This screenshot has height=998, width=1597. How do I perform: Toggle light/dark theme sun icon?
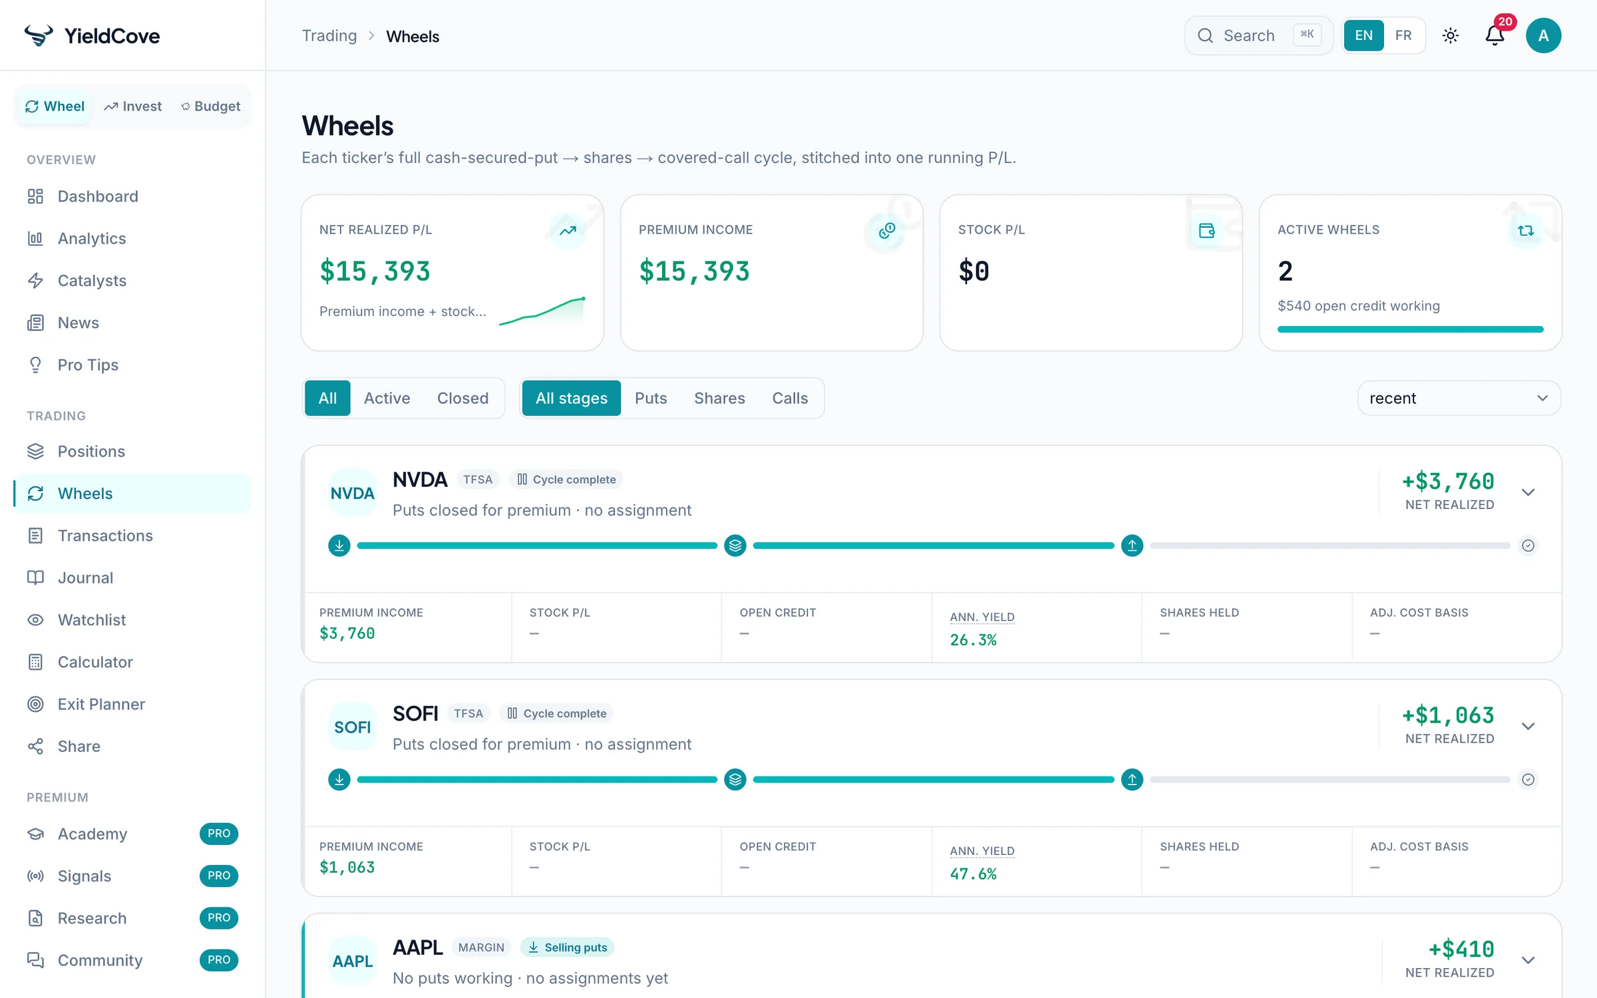pyautogui.click(x=1451, y=35)
